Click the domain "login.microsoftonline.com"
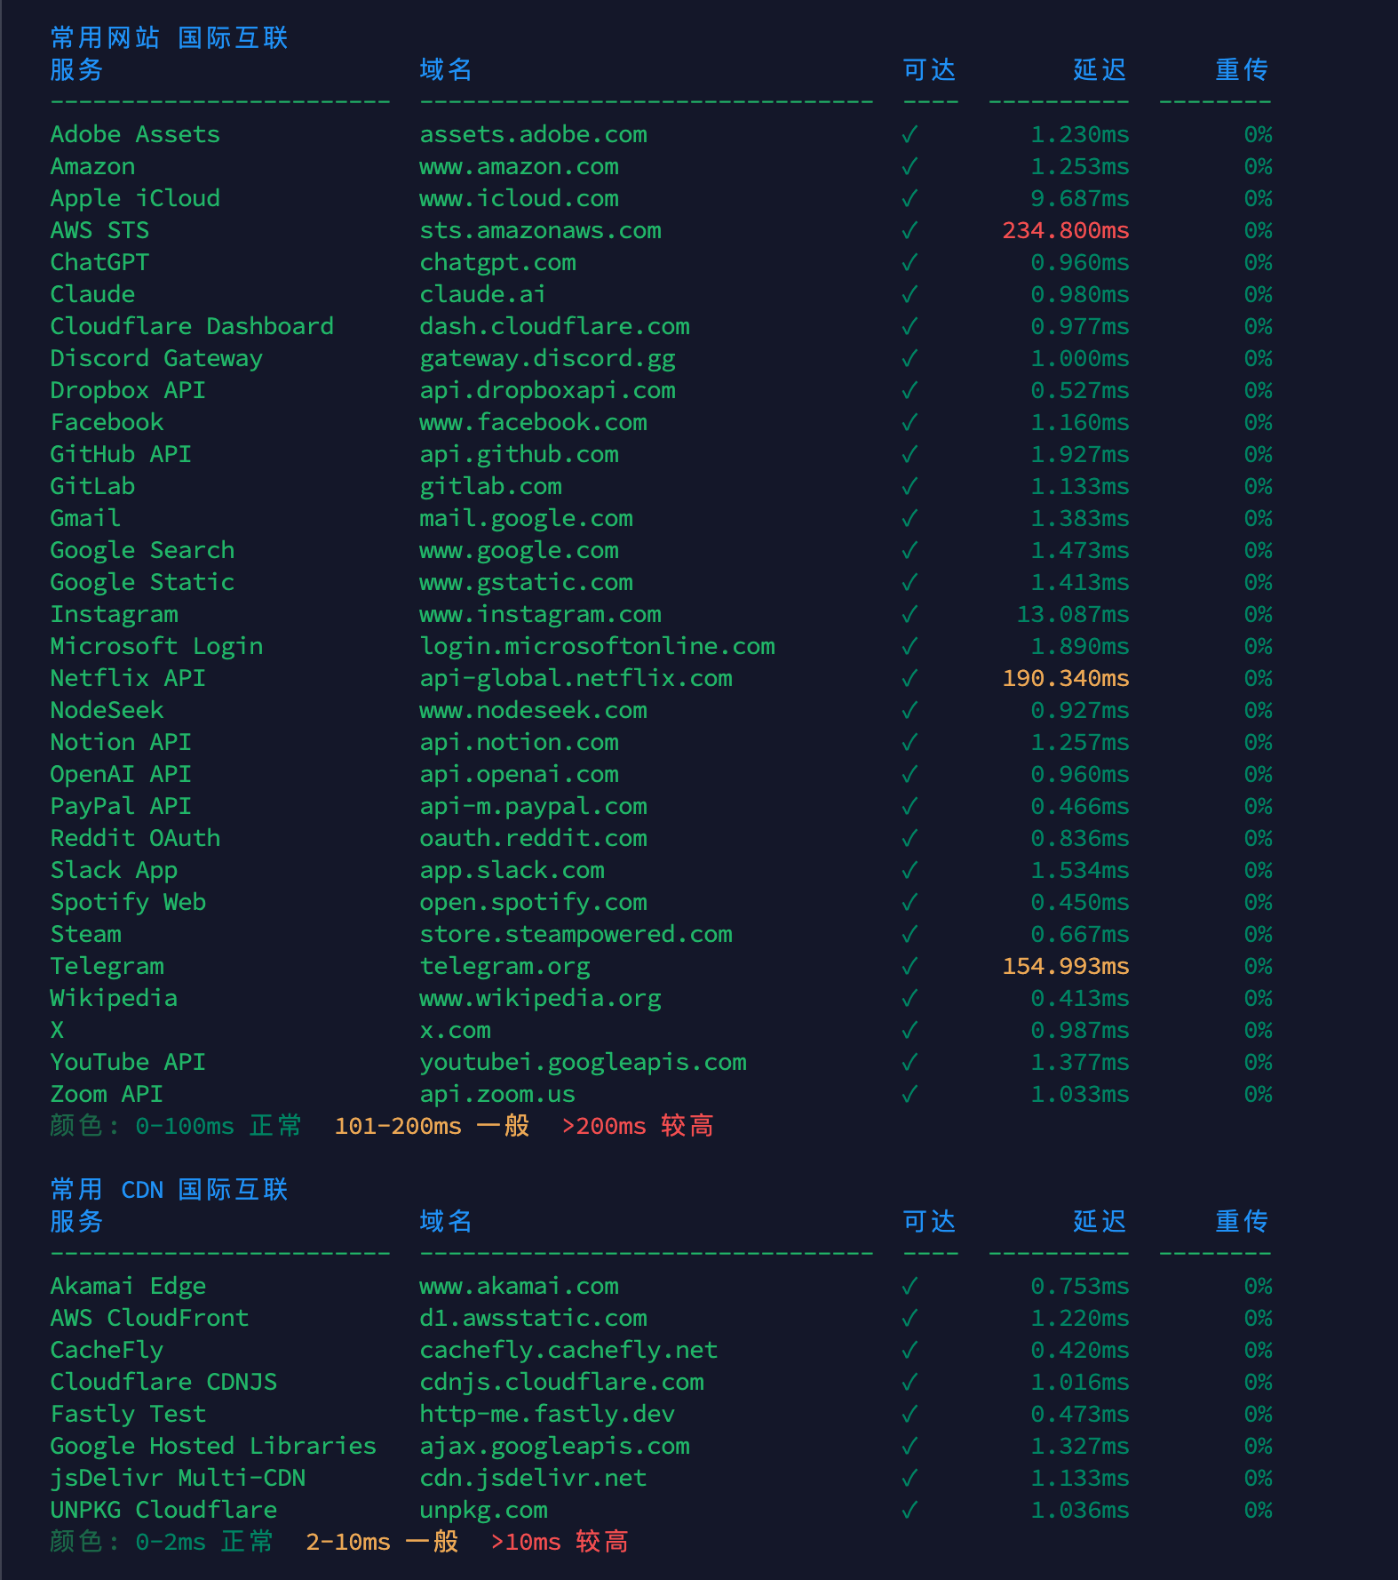Image resolution: width=1398 pixels, height=1580 pixels. (597, 646)
